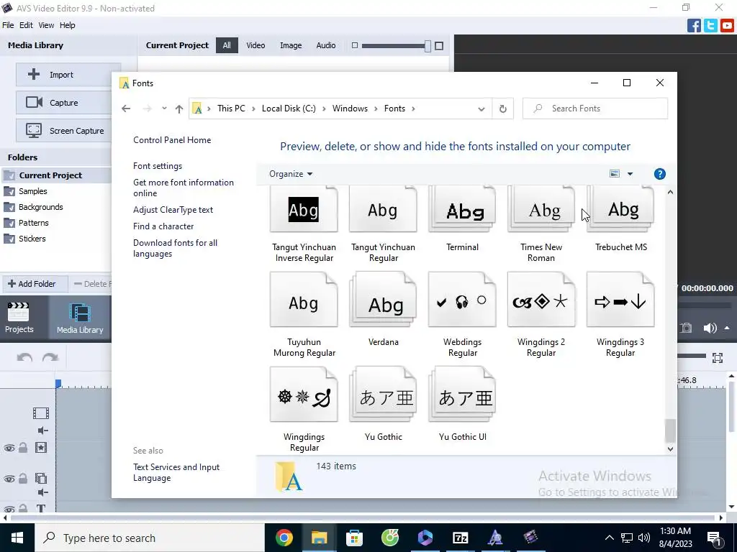Go up one folder level
This screenshot has width=737, height=552.
(179, 109)
